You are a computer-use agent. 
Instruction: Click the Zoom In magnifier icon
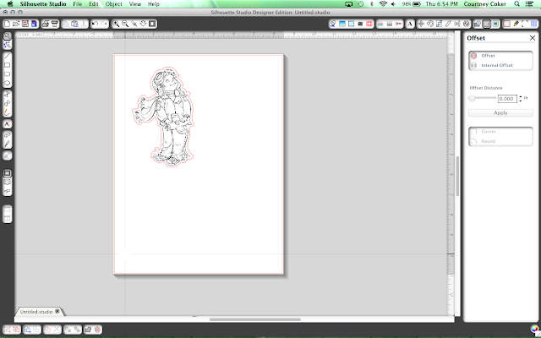116,24
